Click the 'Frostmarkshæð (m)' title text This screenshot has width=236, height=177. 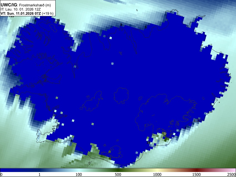tap(35, 5)
